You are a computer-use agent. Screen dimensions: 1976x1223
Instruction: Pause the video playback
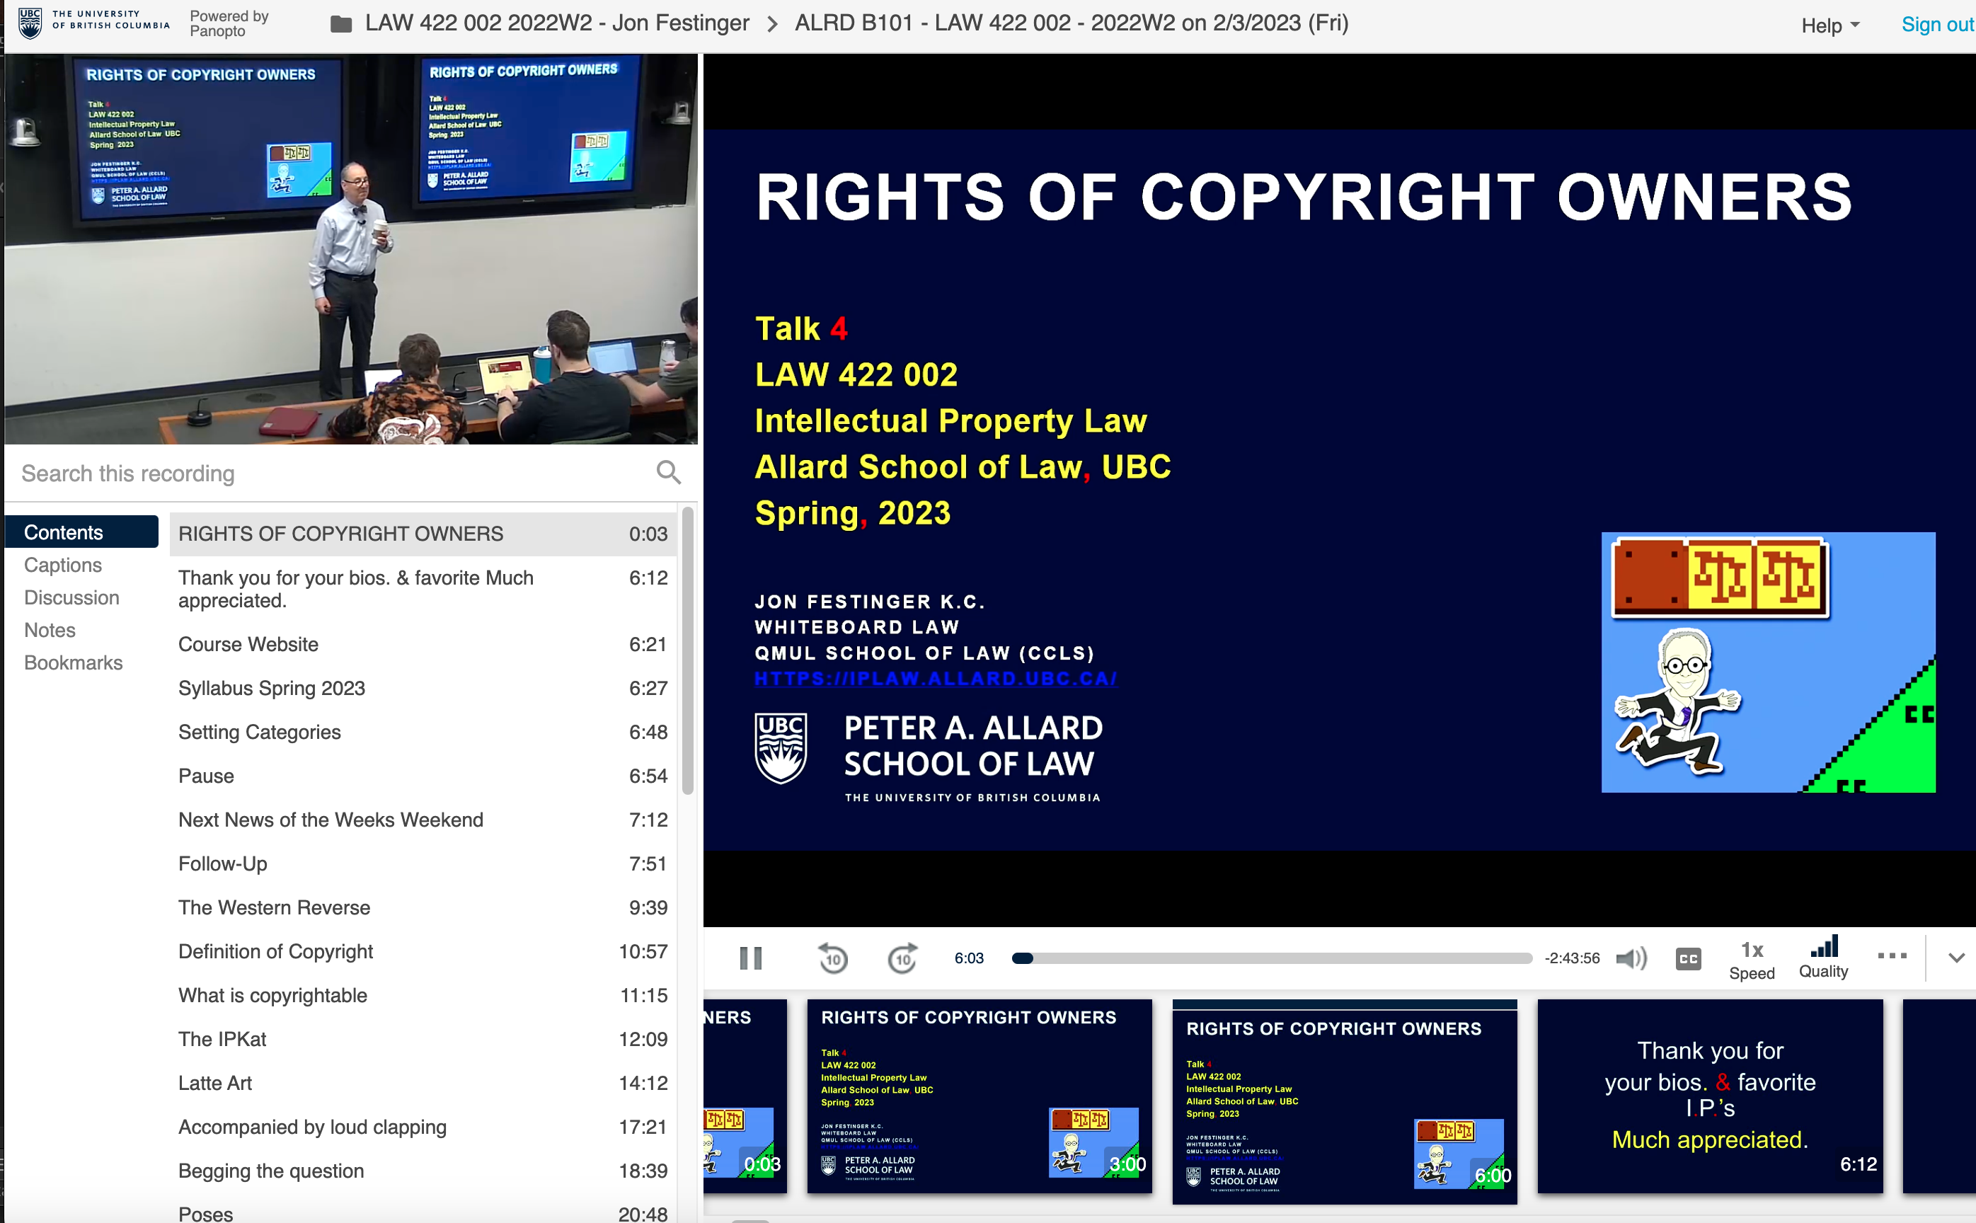click(751, 958)
